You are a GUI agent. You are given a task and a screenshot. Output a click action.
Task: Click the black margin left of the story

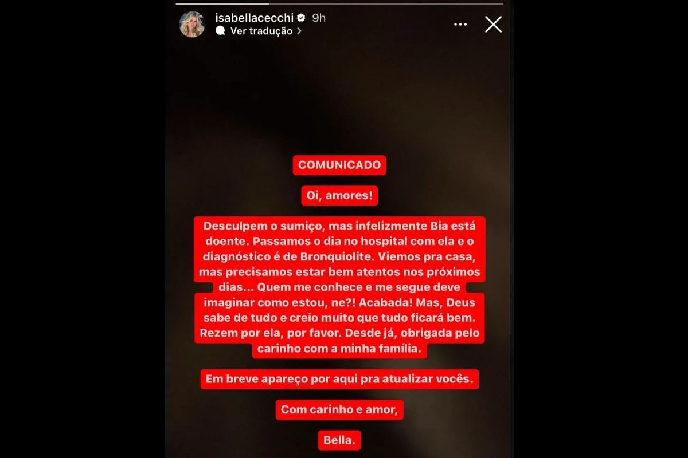coord(83,229)
